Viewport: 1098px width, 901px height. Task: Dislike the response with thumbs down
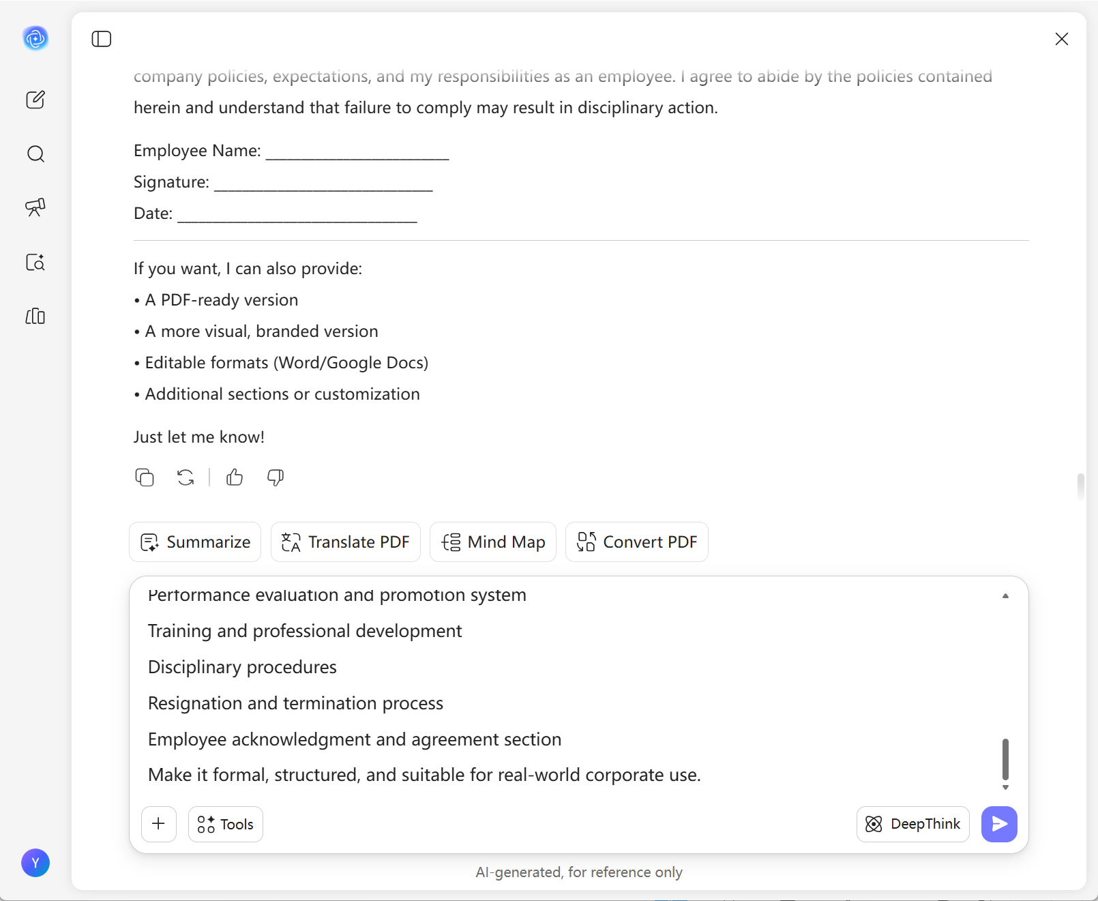pyautogui.click(x=276, y=477)
